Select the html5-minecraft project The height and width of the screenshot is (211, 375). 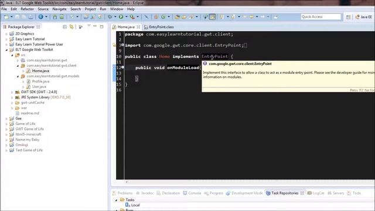[28, 134]
